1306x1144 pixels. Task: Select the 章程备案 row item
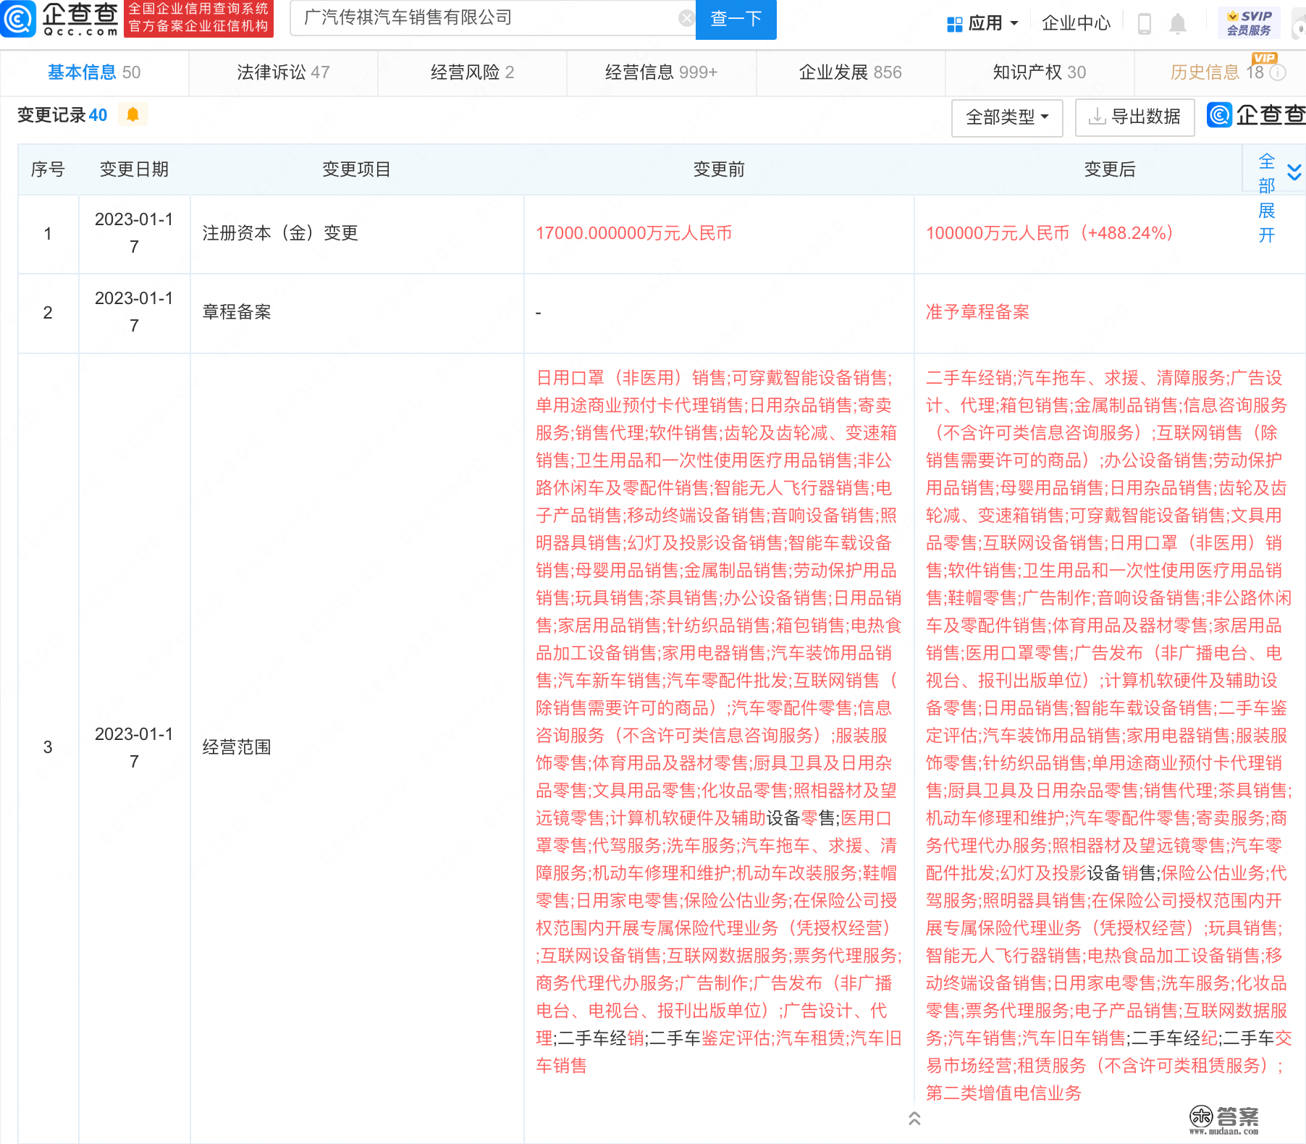coord(237,312)
